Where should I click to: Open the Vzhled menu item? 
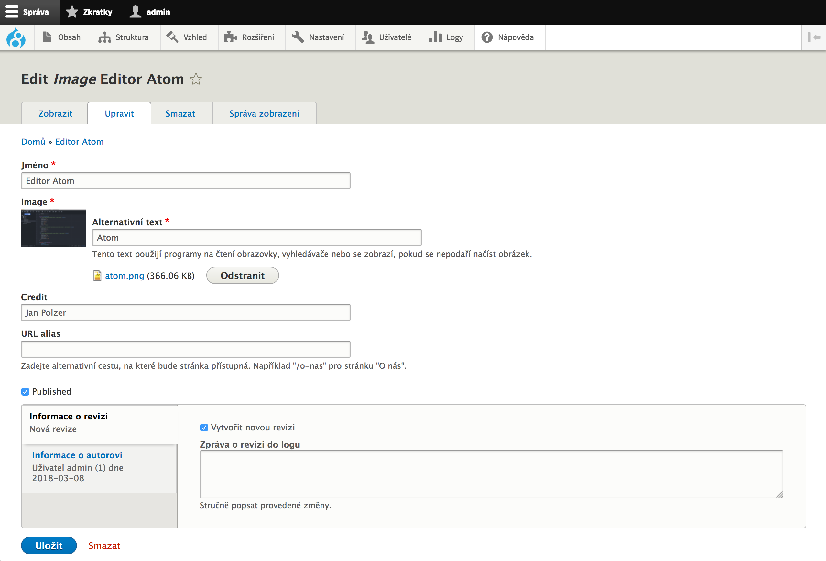click(x=189, y=37)
